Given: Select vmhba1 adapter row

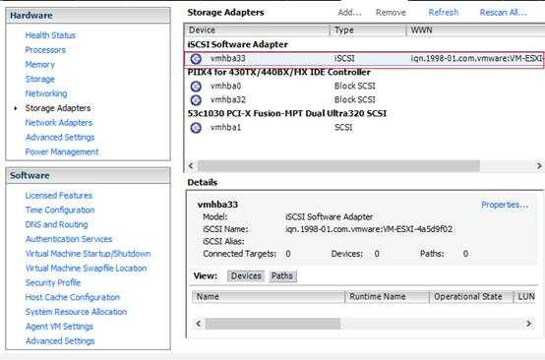Looking at the screenshot, I should coord(364,128).
